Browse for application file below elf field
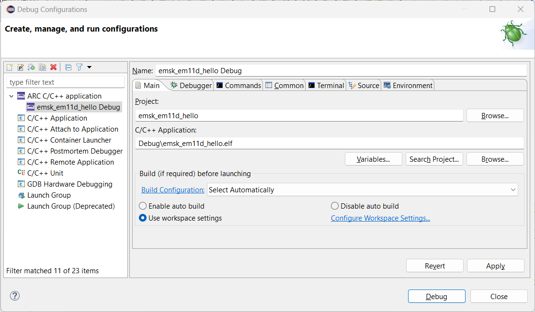 click(495, 159)
